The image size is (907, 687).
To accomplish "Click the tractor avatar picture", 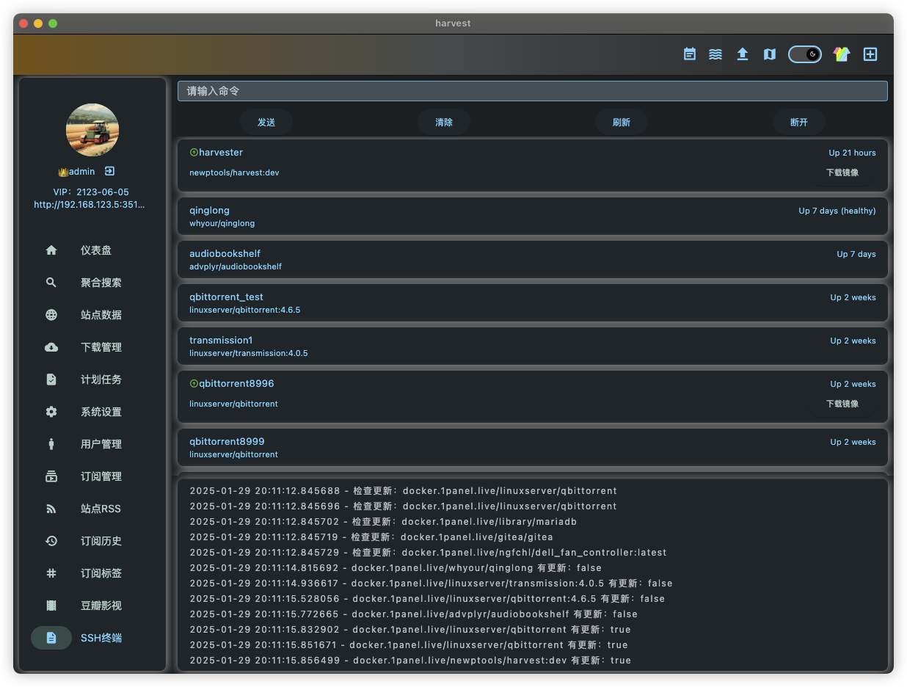I will 92,131.
